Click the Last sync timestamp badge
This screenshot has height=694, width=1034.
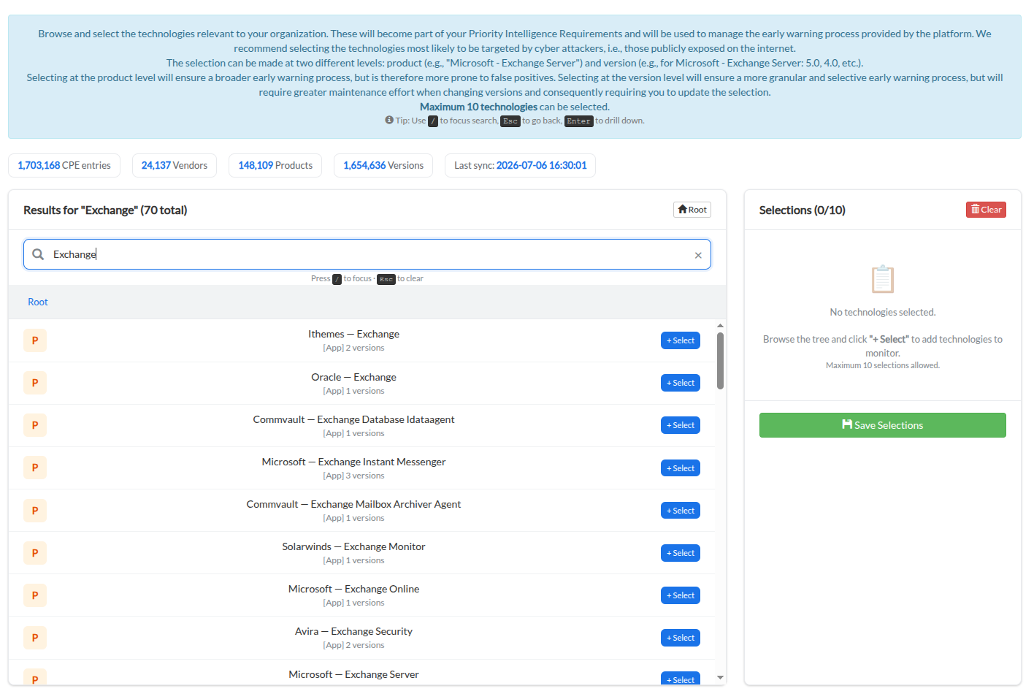click(x=521, y=165)
